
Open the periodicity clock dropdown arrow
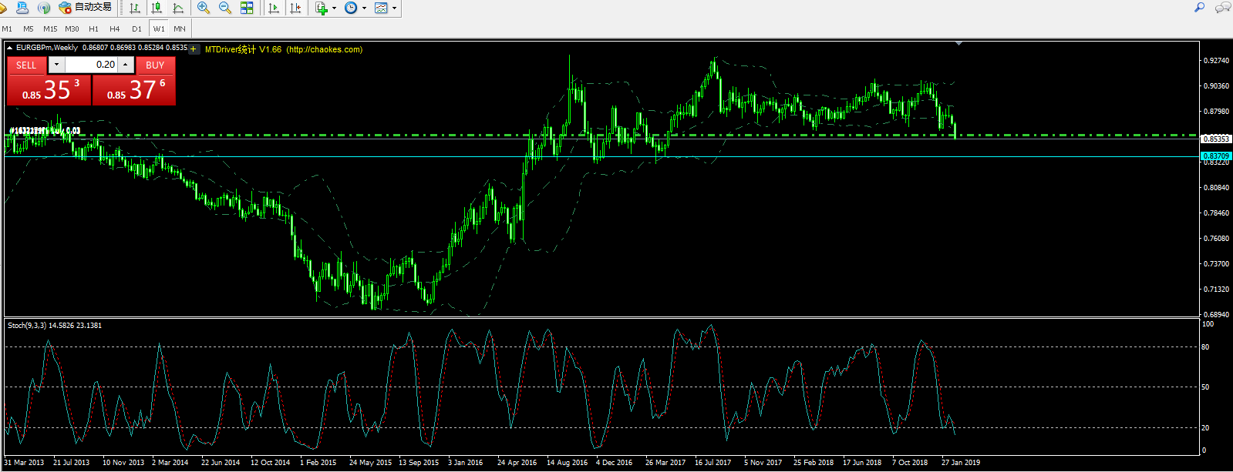click(x=364, y=8)
